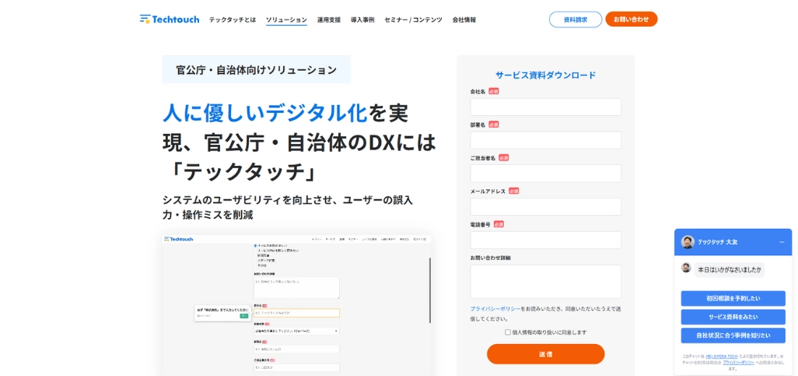Click the 資料請求 button
This screenshot has height=376, width=798.
pos(576,19)
